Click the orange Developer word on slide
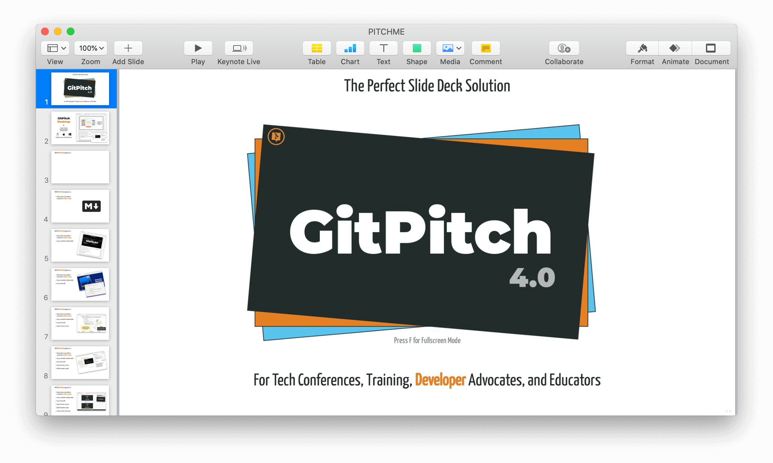Screen dimensions: 773x463 click(440, 380)
